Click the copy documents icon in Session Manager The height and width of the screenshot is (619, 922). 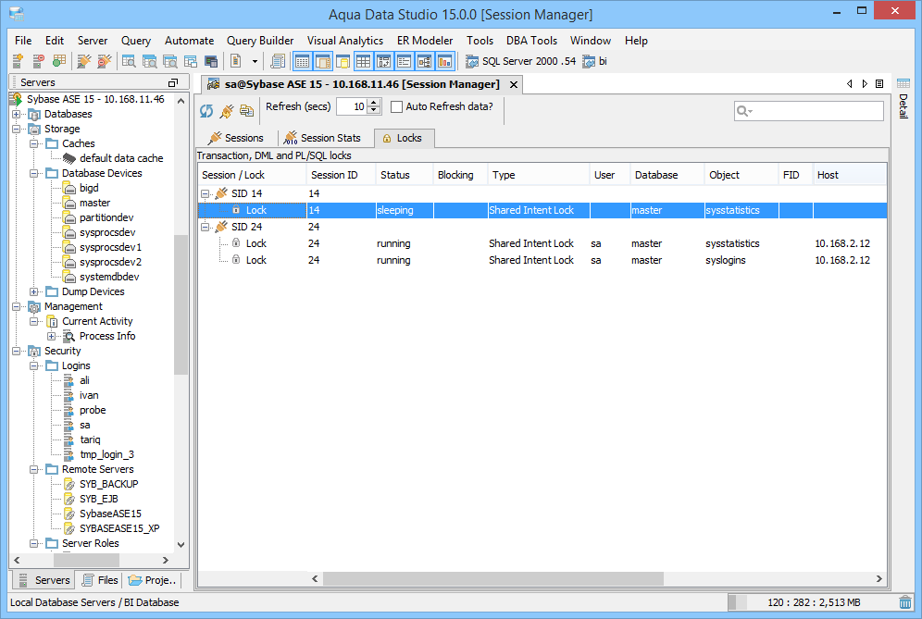pyautogui.click(x=246, y=110)
